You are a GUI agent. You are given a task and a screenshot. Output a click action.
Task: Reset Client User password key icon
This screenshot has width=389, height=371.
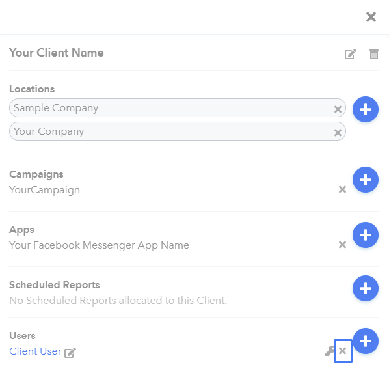pyautogui.click(x=329, y=351)
